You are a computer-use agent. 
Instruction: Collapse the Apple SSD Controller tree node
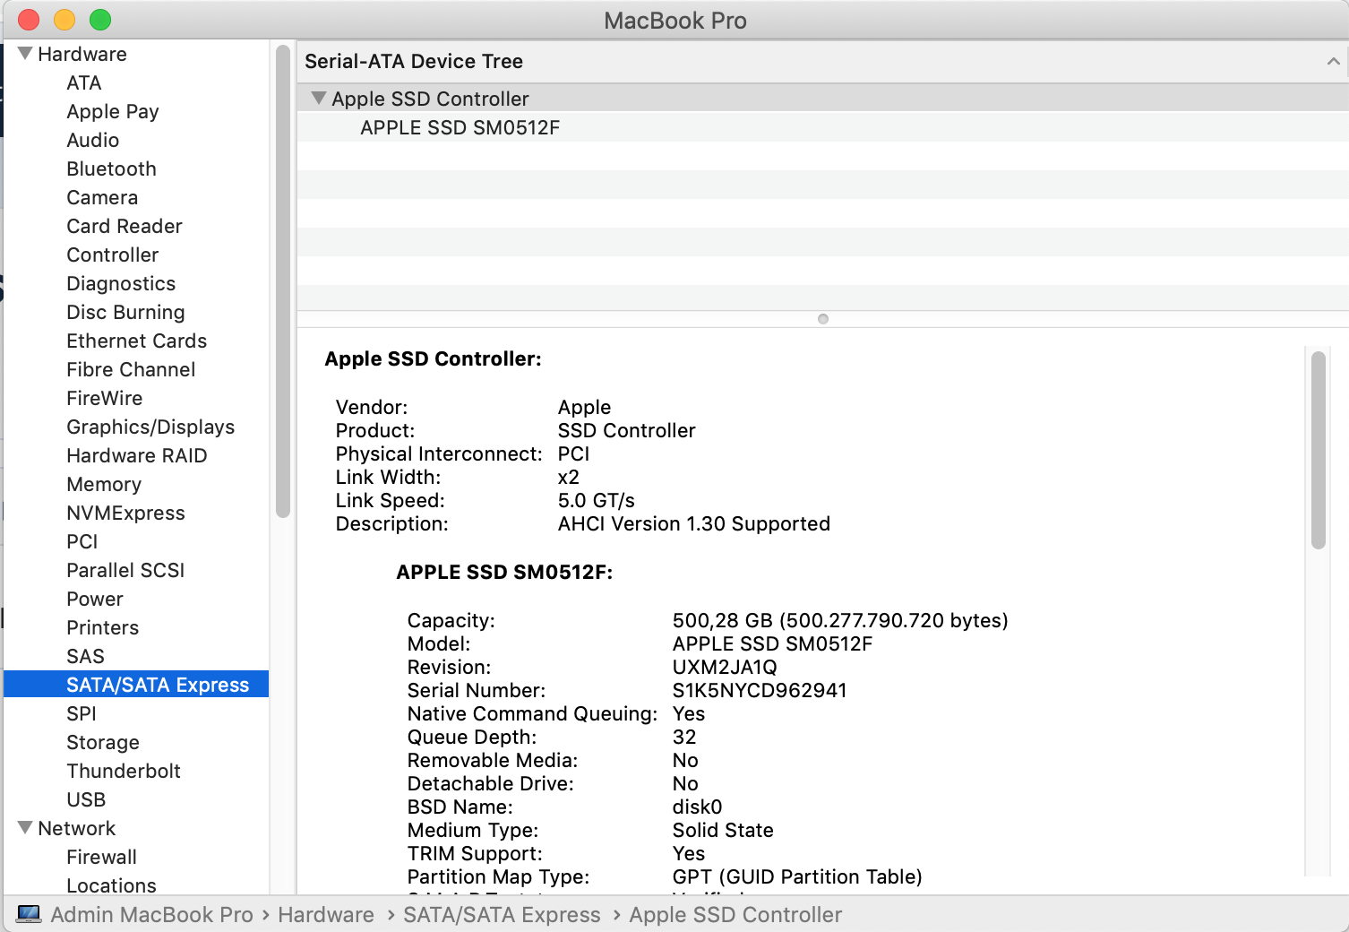[x=318, y=99]
